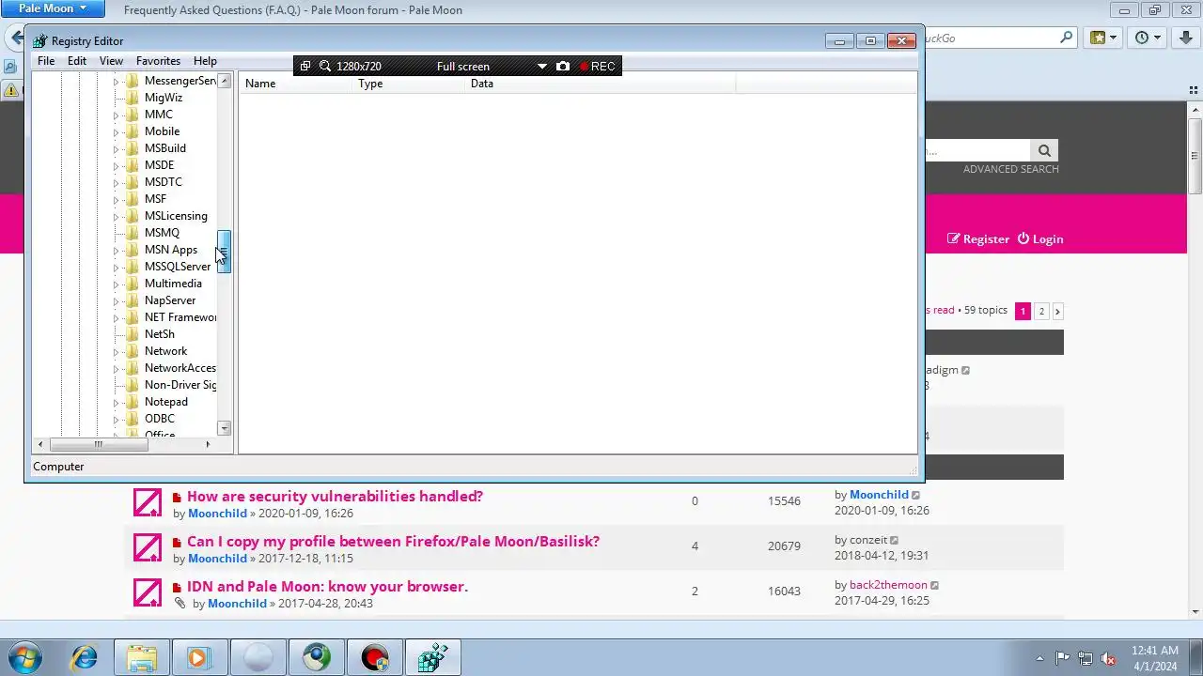Screen dimensions: 1203x676
Task: Click the tree vertical scrollbar thumb
Action: (224, 252)
